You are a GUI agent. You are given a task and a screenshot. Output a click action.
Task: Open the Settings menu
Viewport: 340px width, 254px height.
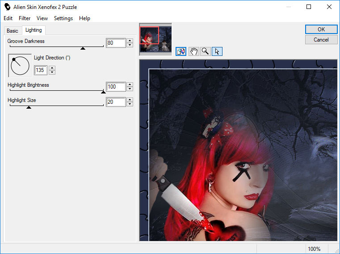(x=63, y=18)
